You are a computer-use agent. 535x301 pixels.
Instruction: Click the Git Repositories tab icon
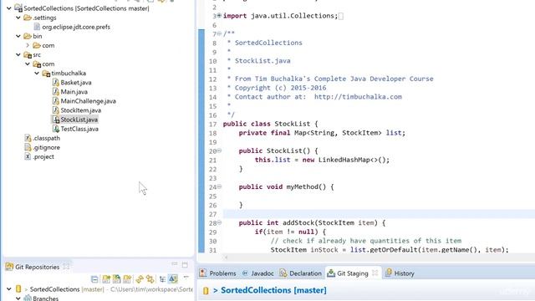point(9,267)
